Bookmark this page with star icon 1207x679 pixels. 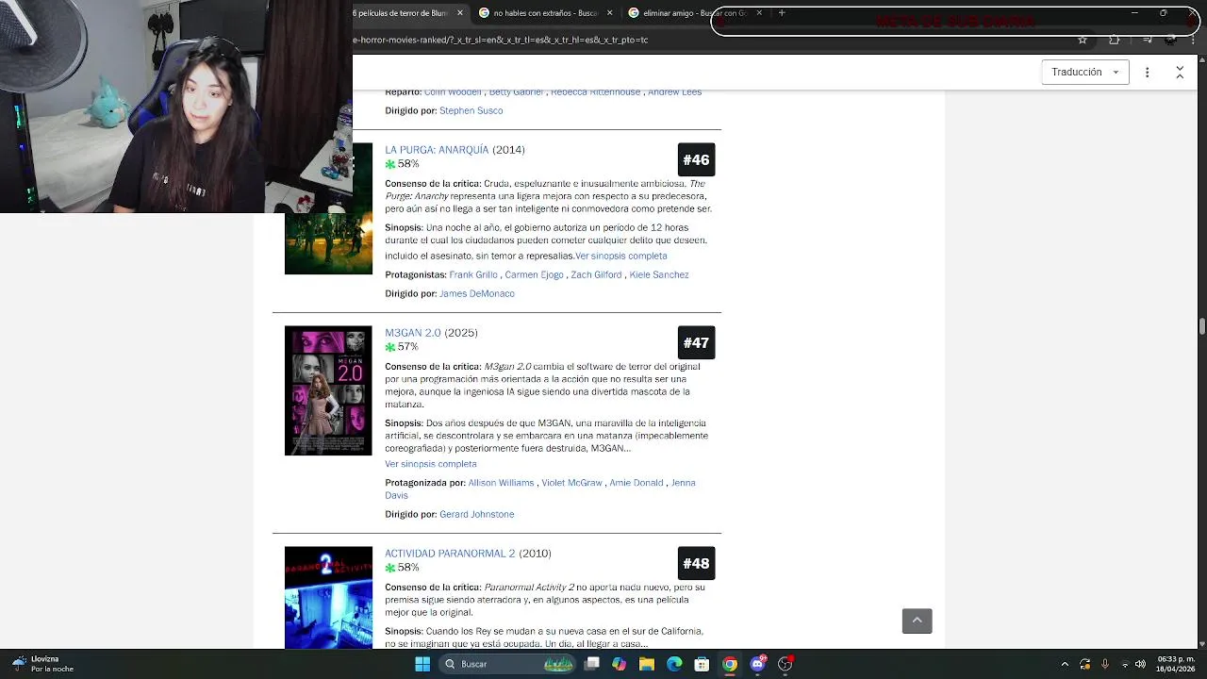[1083, 40]
